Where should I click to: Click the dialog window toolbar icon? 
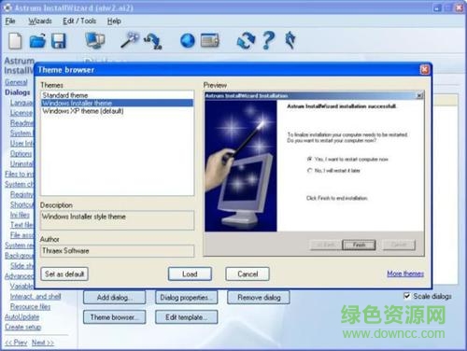click(x=210, y=40)
